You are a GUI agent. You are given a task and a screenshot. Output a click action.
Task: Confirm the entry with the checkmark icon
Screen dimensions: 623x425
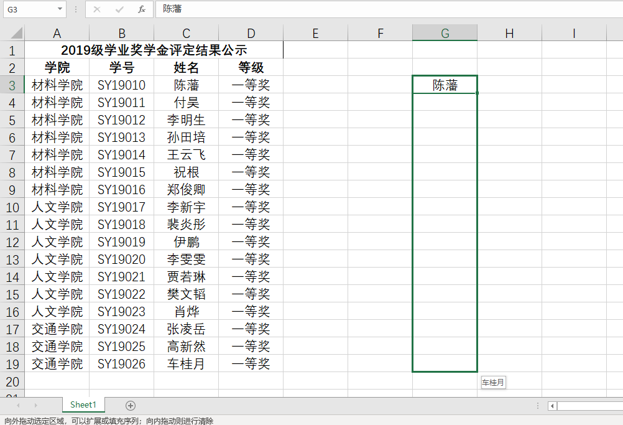pos(119,9)
